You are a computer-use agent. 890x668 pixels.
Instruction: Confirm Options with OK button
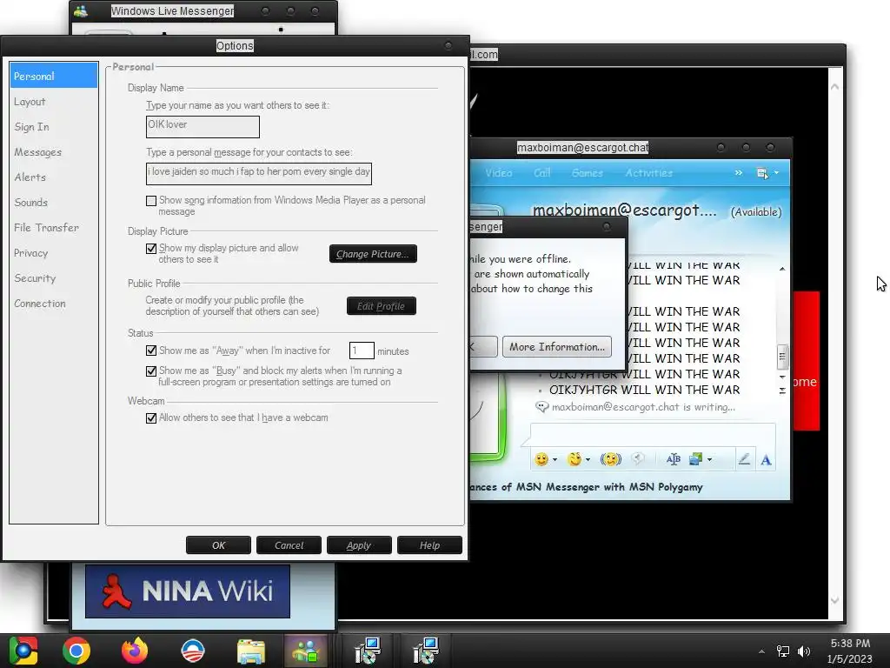(218, 545)
